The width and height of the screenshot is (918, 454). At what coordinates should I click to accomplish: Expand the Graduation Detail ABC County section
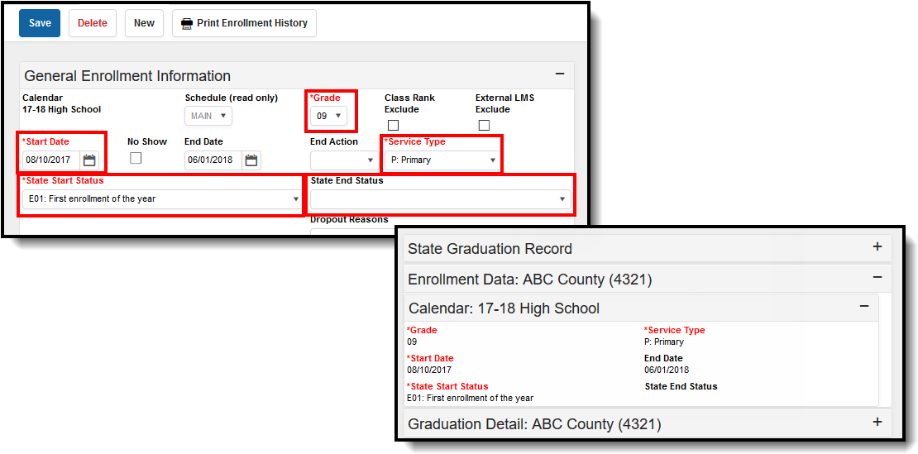pyautogui.click(x=877, y=422)
